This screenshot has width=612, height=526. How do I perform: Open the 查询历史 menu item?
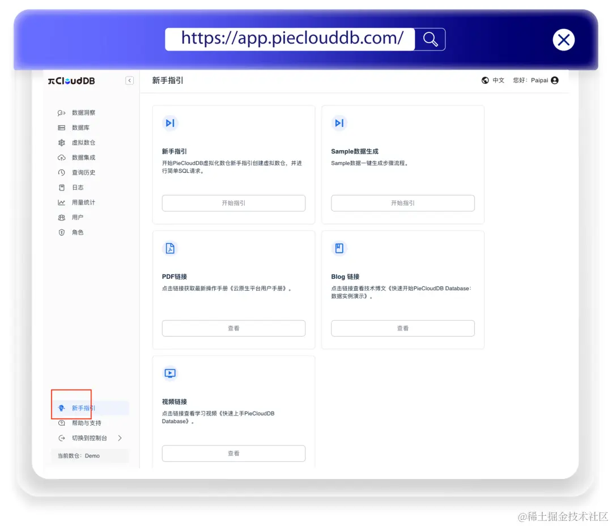[83, 173]
